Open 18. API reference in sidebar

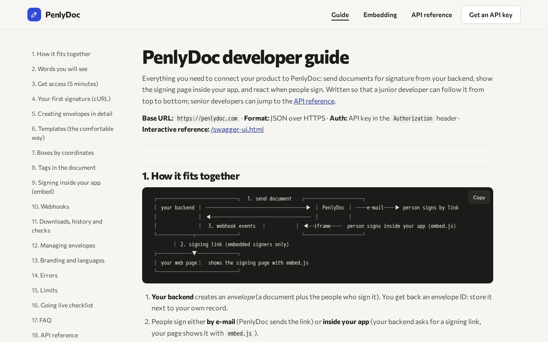[55, 335]
